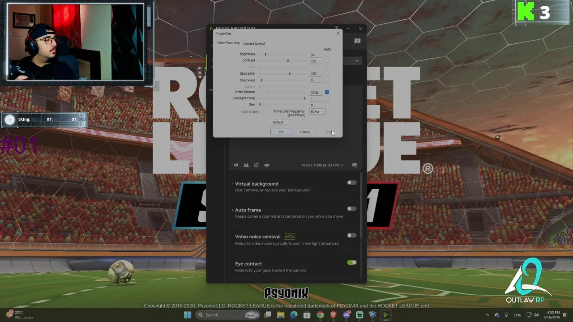This screenshot has height=322, width=573.
Task: Click the cloud icon in system tray
Action: (497, 315)
